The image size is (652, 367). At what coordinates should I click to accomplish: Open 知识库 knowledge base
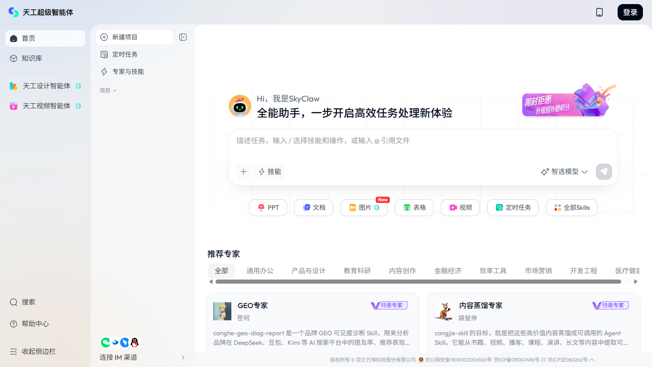[45, 58]
